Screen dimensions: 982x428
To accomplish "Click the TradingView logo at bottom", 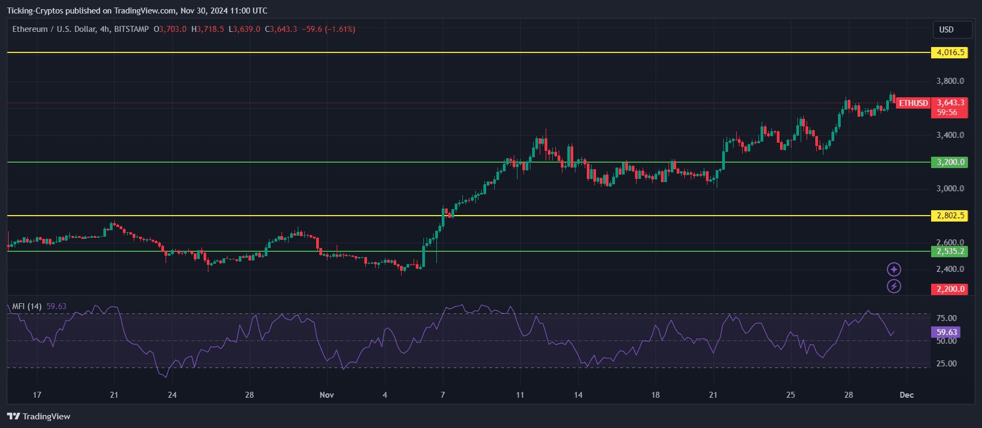I will 39,416.
